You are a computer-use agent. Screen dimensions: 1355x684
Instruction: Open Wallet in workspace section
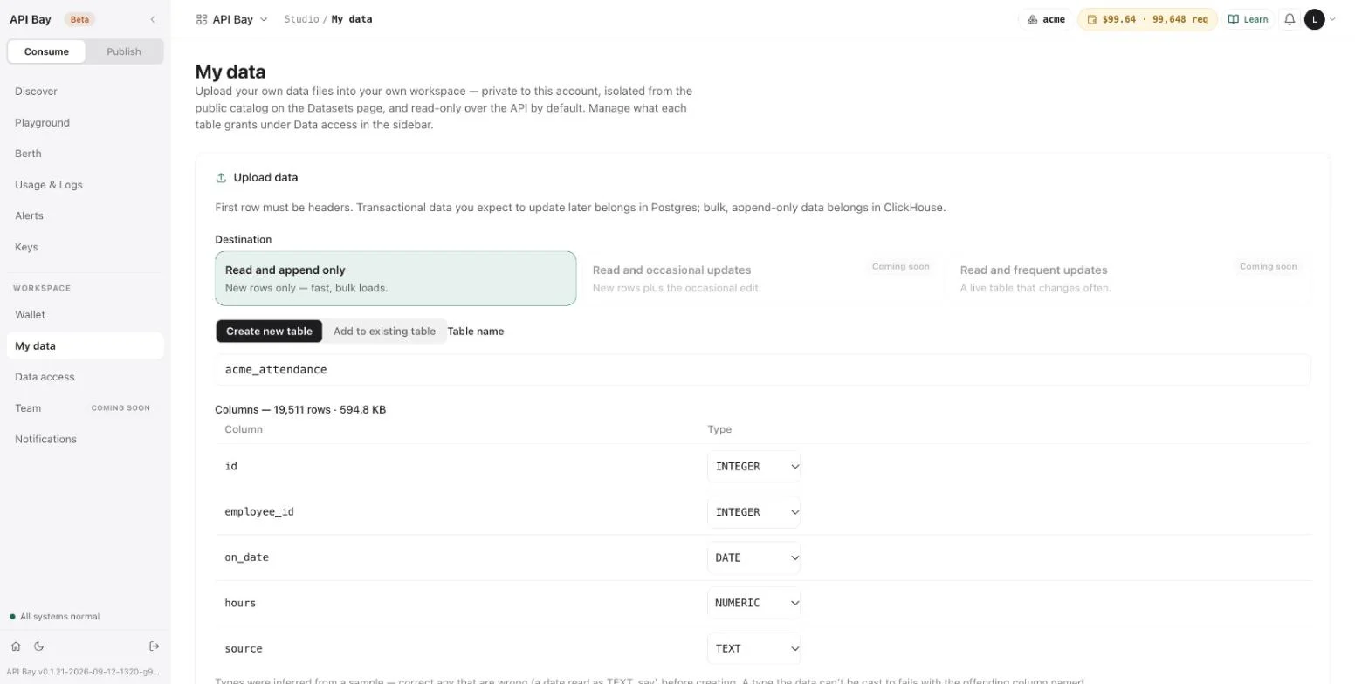coord(85,315)
